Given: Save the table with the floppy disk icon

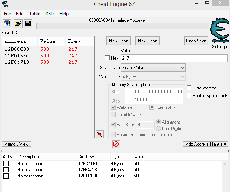Looking at the screenshot, I should point(28,23).
